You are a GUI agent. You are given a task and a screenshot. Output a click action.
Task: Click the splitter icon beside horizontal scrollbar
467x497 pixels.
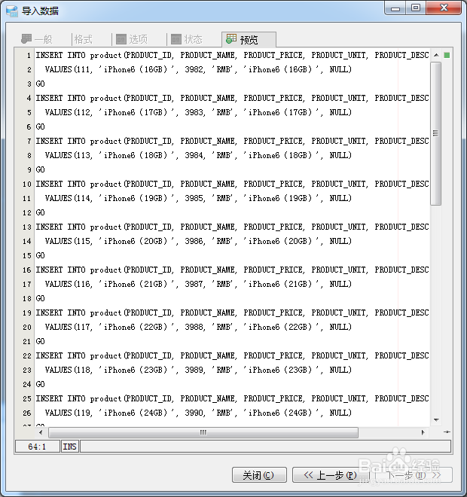pyautogui.click(x=447, y=432)
